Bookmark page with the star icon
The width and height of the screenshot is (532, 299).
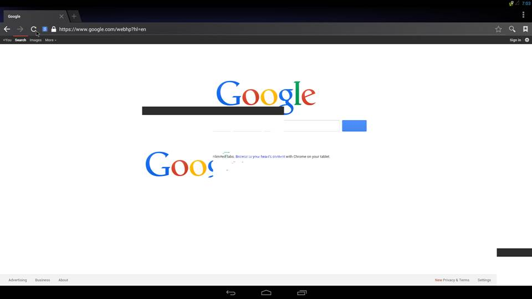click(x=498, y=29)
